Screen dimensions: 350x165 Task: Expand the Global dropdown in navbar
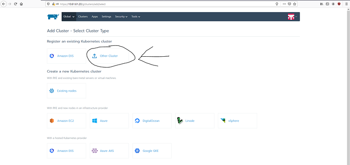tap(69, 17)
